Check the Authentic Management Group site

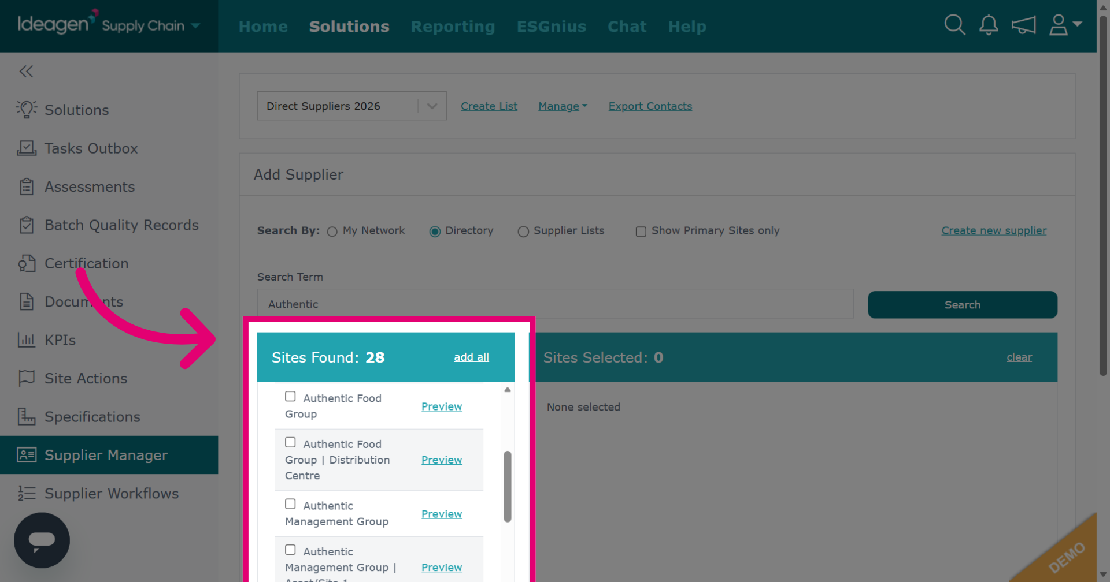click(290, 504)
